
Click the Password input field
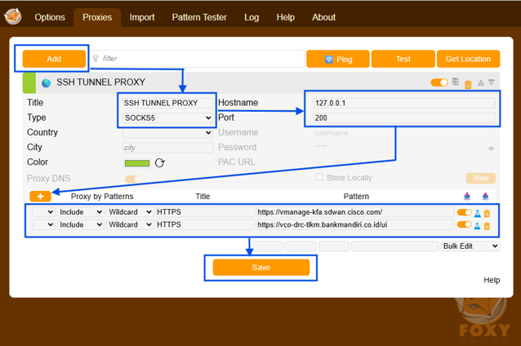point(398,148)
